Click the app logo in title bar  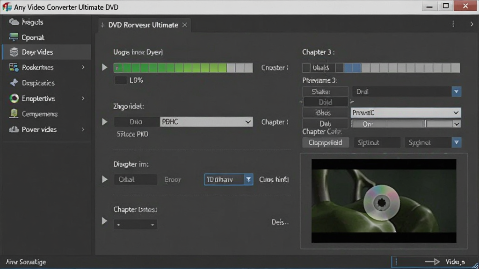(x=7, y=7)
